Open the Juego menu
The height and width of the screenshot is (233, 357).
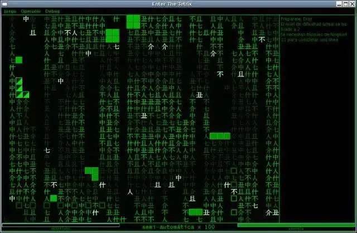tap(10, 11)
